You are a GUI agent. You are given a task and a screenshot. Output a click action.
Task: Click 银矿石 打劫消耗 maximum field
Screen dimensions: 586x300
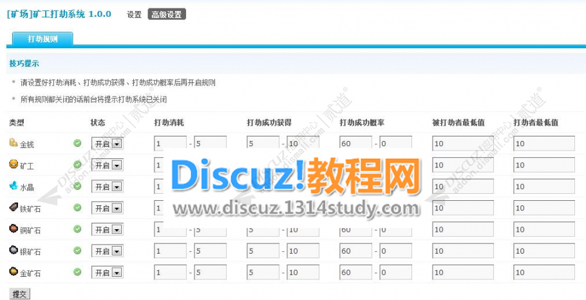coord(210,251)
